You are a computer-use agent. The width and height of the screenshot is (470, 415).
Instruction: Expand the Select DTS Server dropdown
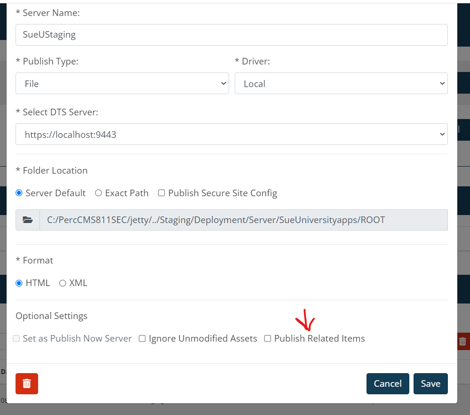click(231, 134)
